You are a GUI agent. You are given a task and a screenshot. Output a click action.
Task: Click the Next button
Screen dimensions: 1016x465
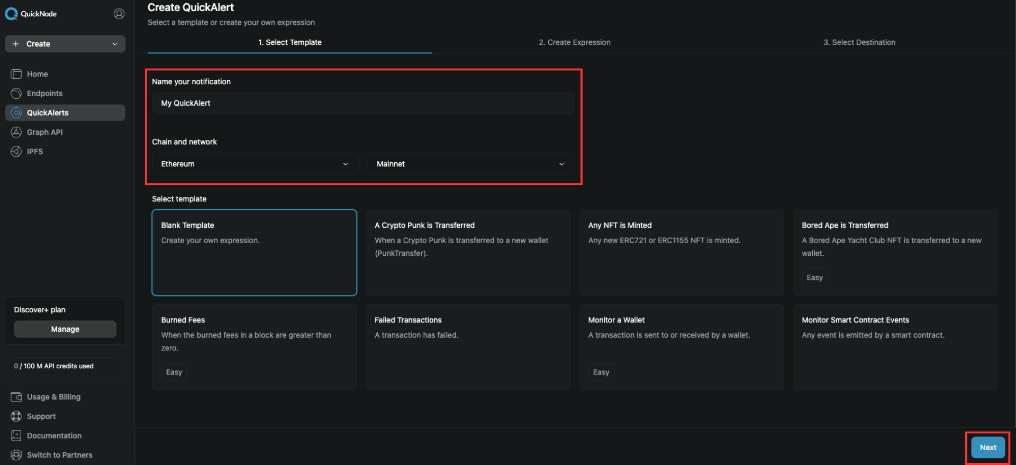click(x=988, y=448)
